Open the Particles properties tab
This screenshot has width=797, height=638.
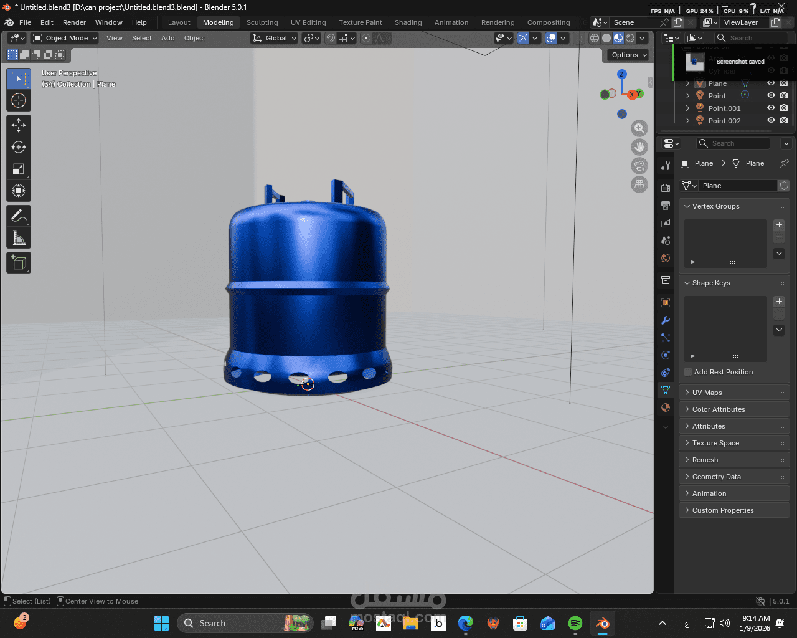click(666, 338)
